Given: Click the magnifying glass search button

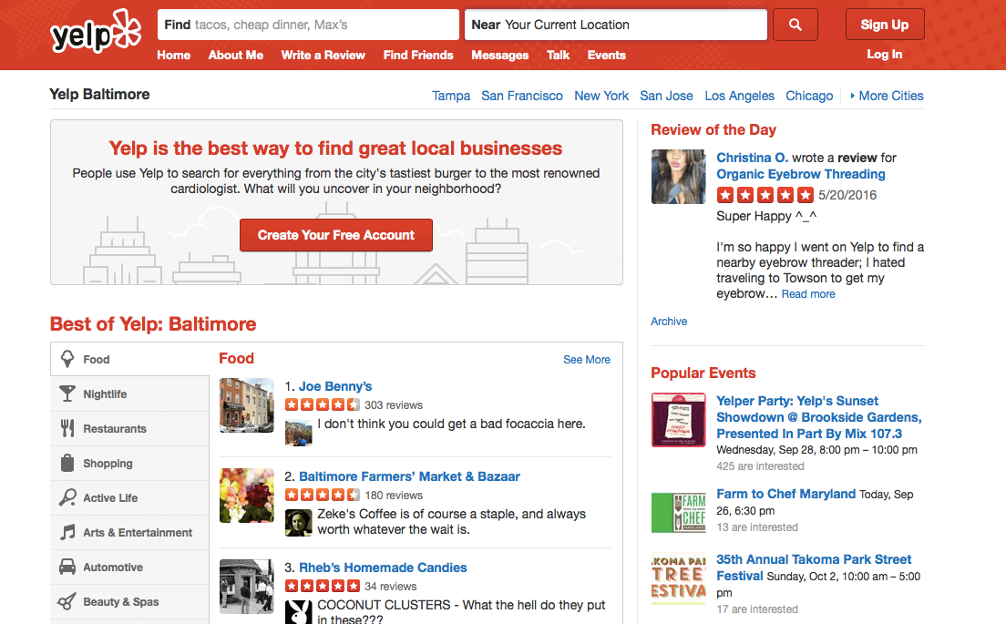Looking at the screenshot, I should pyautogui.click(x=795, y=25).
